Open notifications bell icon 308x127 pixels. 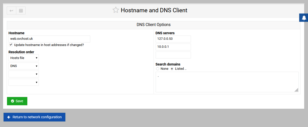click(x=304, y=18)
